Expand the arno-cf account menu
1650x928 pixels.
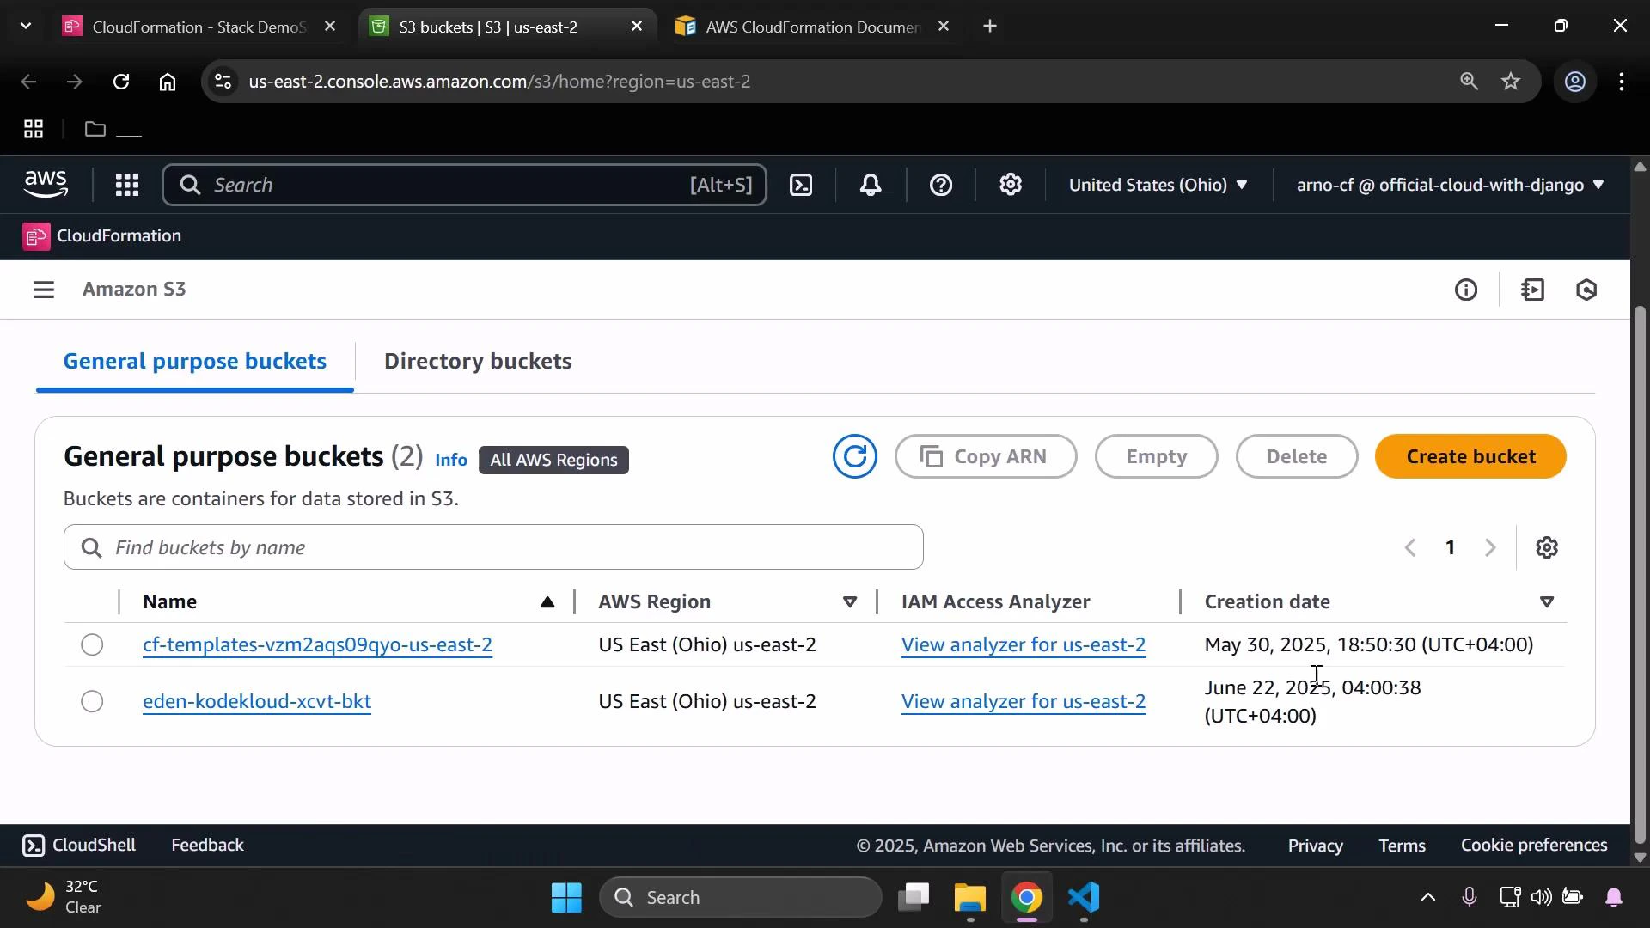click(1447, 185)
